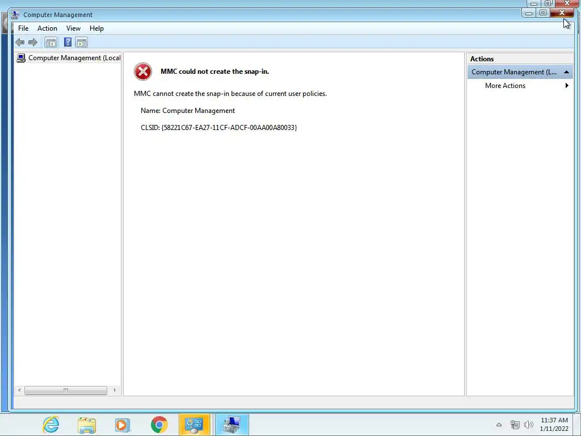Open the volume tray icon
The width and height of the screenshot is (581, 436).
(x=529, y=425)
